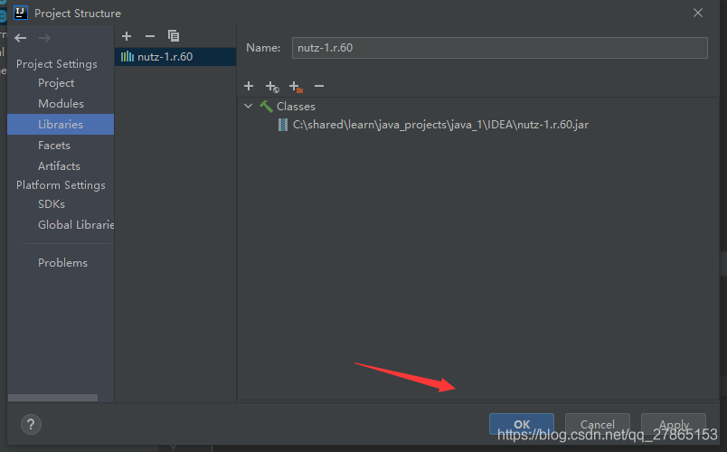Click the Classes label

click(296, 107)
